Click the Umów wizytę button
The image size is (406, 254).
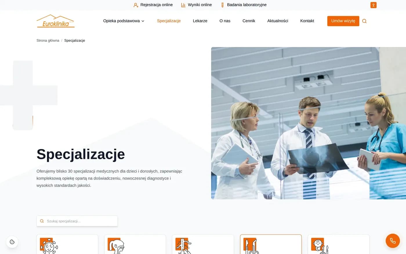(343, 21)
